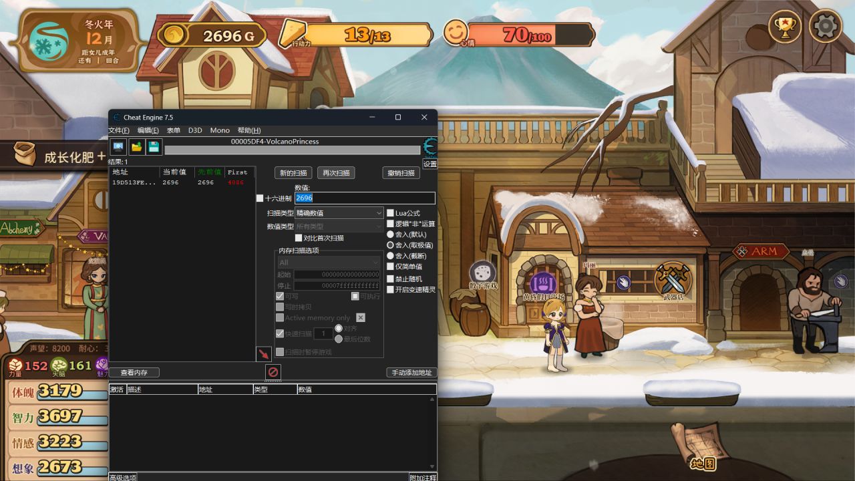The height and width of the screenshot is (481, 855).
Task: Open 高级选项 advanced options
Action: coord(123,477)
